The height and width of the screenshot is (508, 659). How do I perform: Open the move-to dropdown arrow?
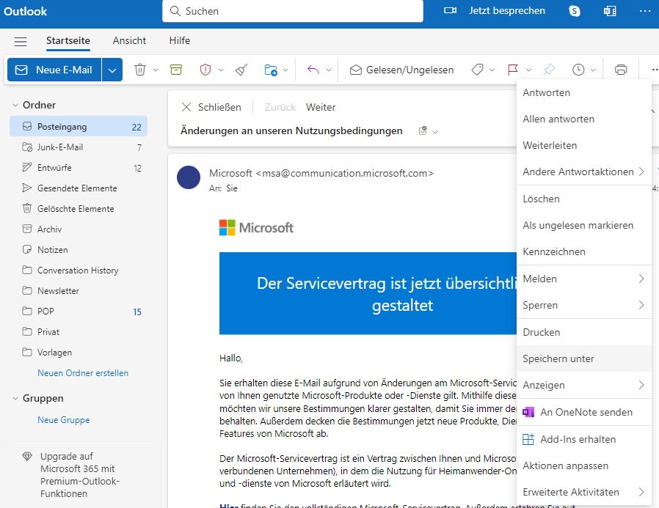(x=285, y=70)
